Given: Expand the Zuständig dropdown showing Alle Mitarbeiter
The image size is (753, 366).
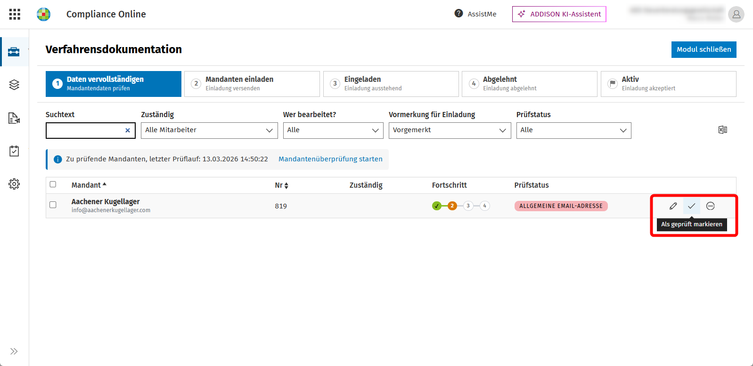Looking at the screenshot, I should pos(209,130).
